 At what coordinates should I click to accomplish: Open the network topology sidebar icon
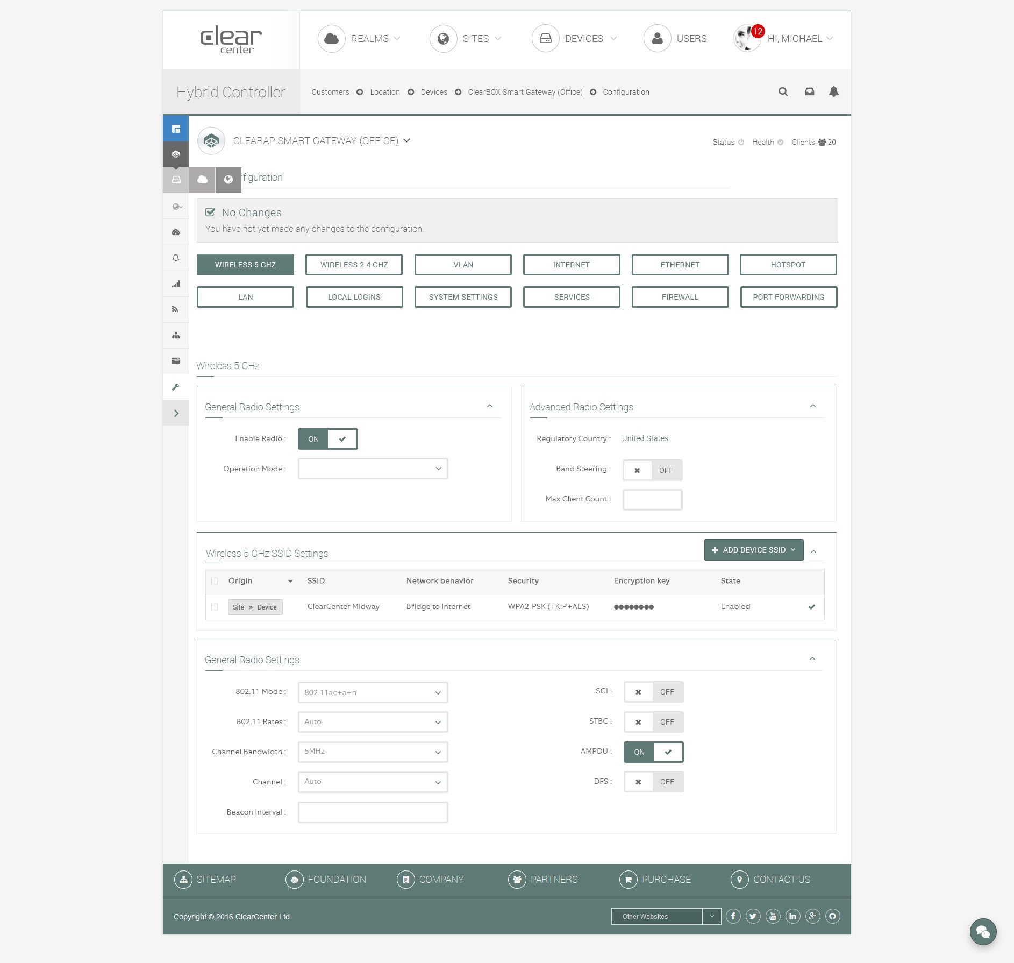pyautogui.click(x=176, y=335)
